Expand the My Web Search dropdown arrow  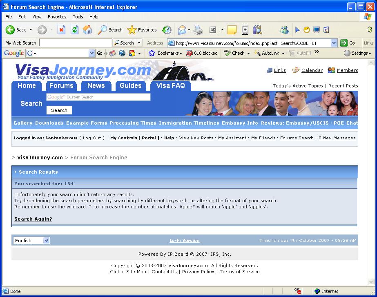click(x=139, y=43)
